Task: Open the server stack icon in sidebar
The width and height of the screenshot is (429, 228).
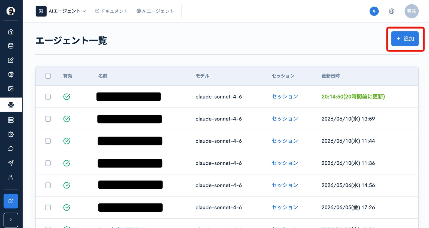Action: coord(11,120)
